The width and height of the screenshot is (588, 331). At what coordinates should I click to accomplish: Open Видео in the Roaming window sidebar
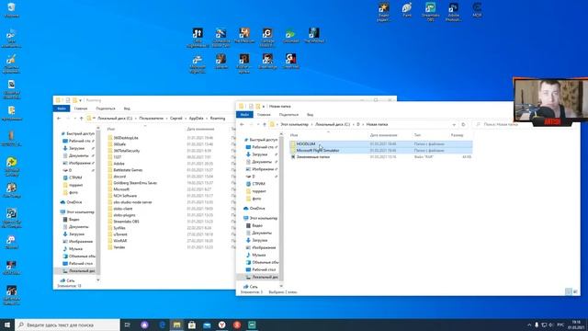[x=73, y=219]
